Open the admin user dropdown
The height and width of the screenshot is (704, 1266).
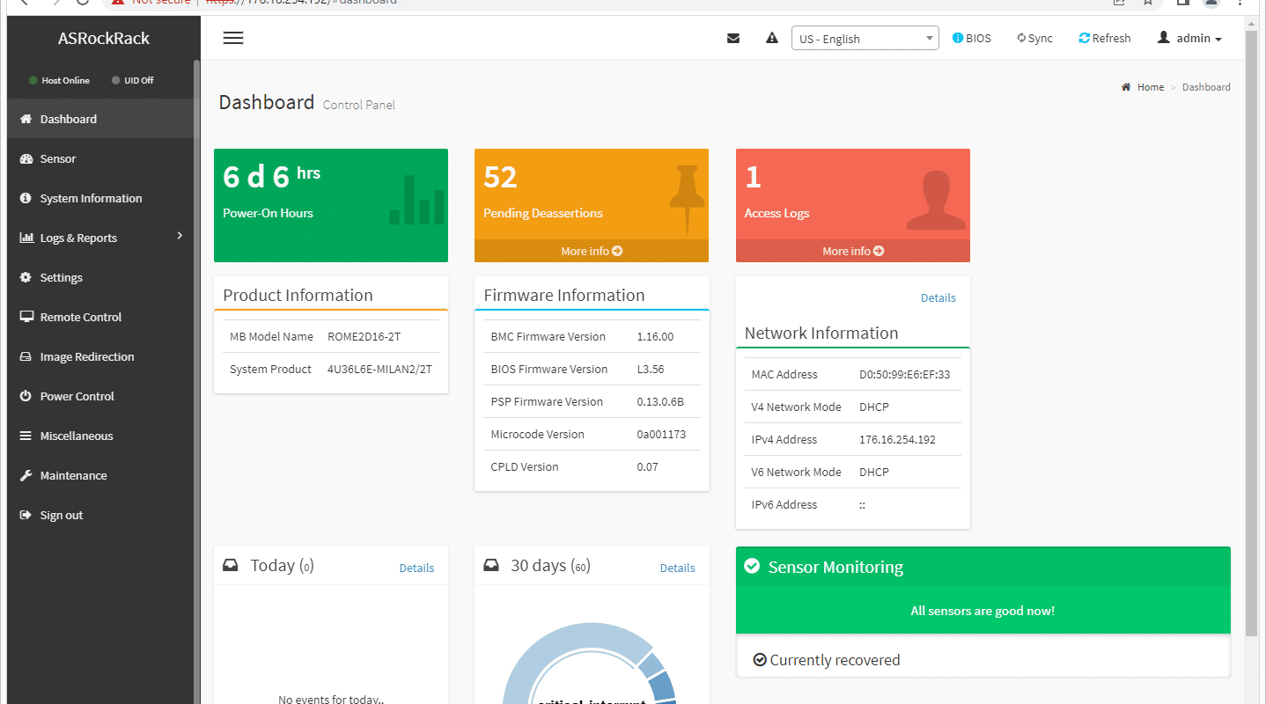(x=1189, y=38)
